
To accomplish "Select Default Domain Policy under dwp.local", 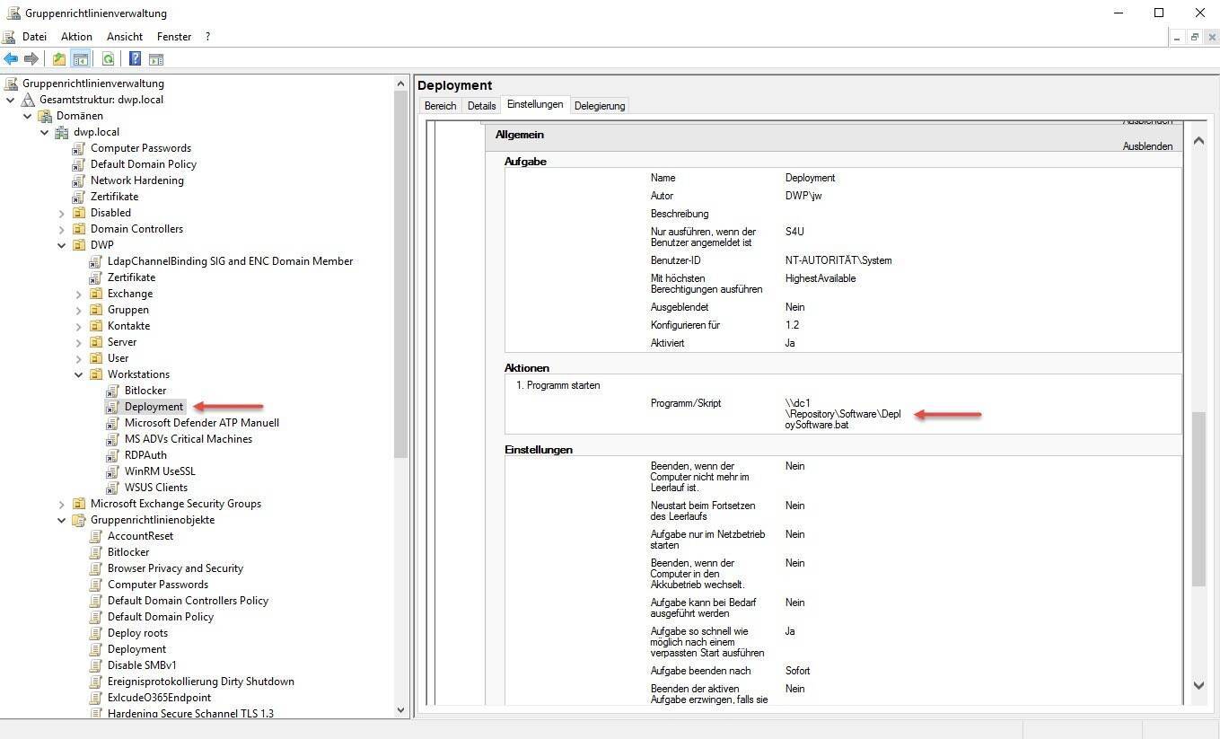I will point(143,164).
